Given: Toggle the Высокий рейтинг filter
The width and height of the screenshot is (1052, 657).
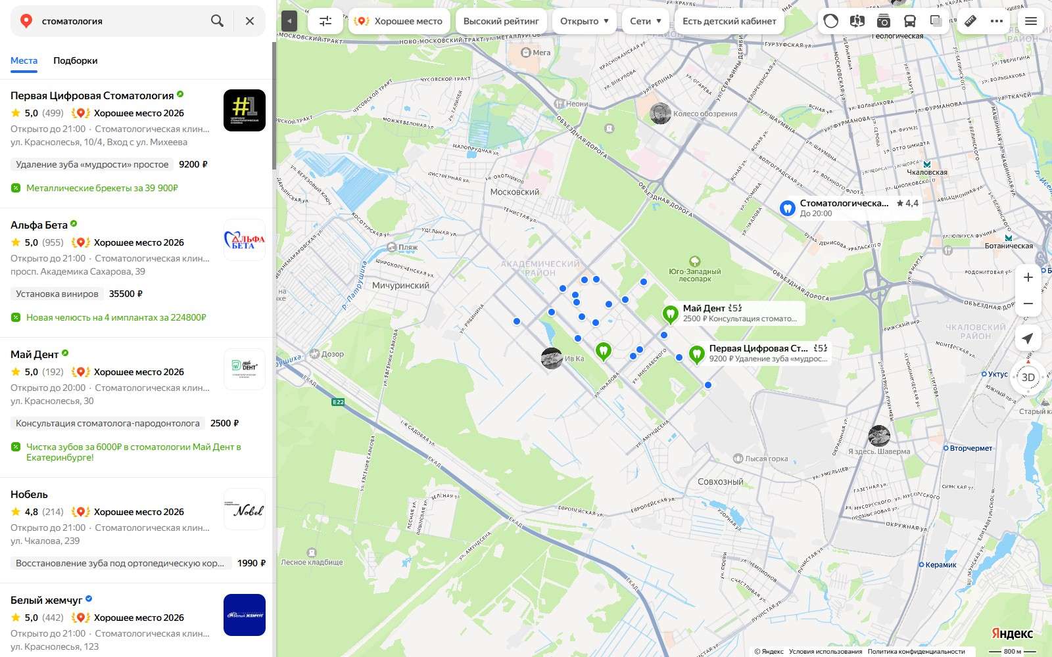Looking at the screenshot, I should point(501,21).
